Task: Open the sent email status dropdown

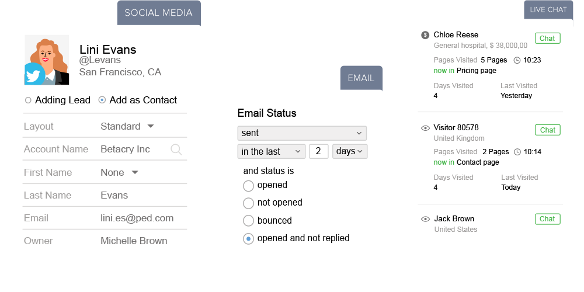Action: coord(302,133)
